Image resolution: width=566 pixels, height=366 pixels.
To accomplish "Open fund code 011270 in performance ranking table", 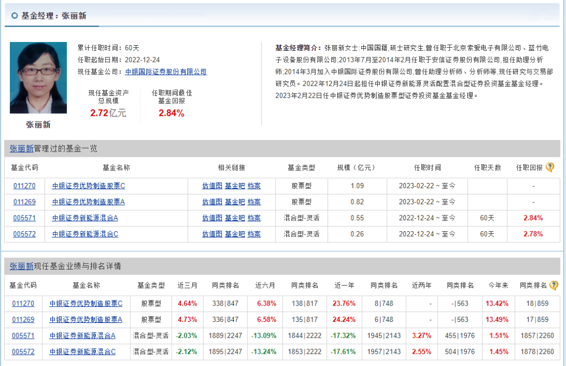I will coord(23,304).
